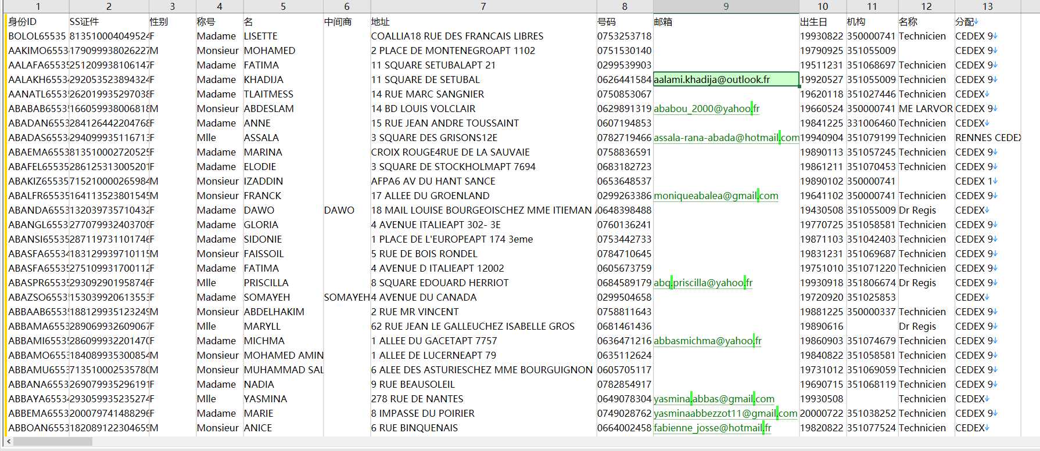The width and height of the screenshot is (1040, 451).
Task: Select column header 5
Action: coord(283,6)
